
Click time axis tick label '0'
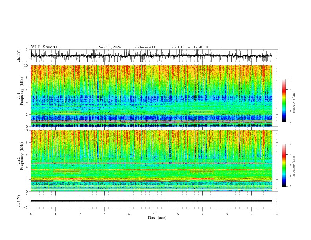(x=31, y=214)
